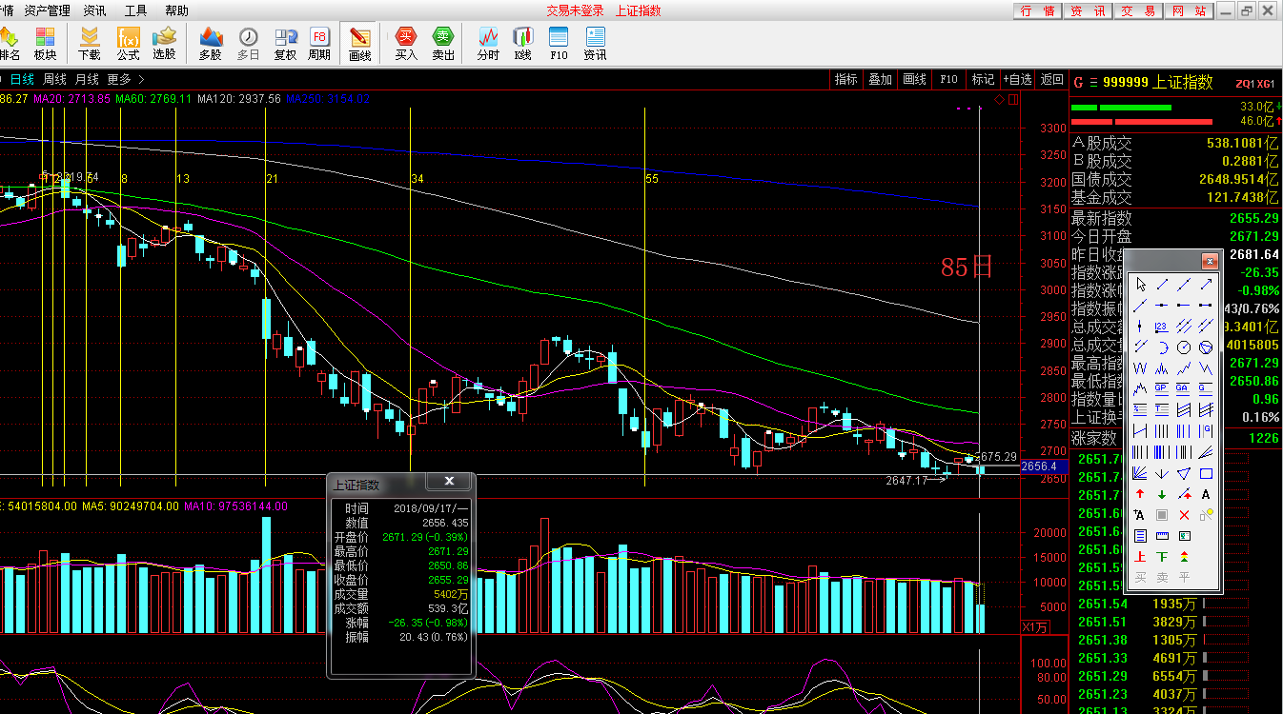Image resolution: width=1283 pixels, height=714 pixels.
Task: Toggle 叠加 overlay in chart header
Action: tap(880, 80)
